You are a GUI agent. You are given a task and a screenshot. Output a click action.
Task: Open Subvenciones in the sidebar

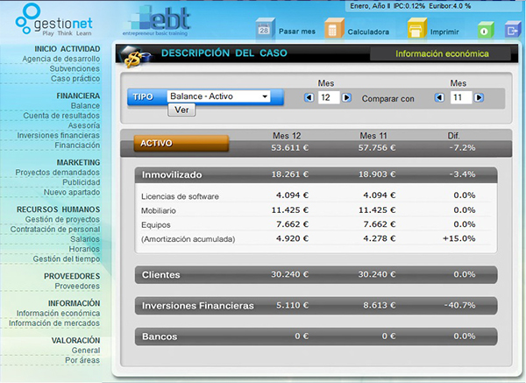[x=75, y=68]
